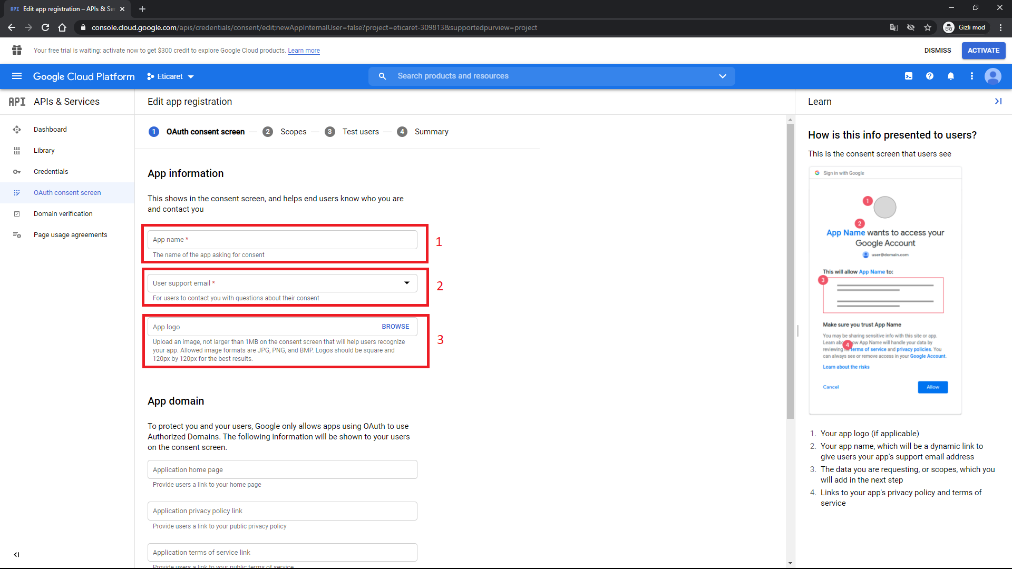This screenshot has height=569, width=1012.
Task: Open Page usage agreements in sidebar
Action: 71,235
